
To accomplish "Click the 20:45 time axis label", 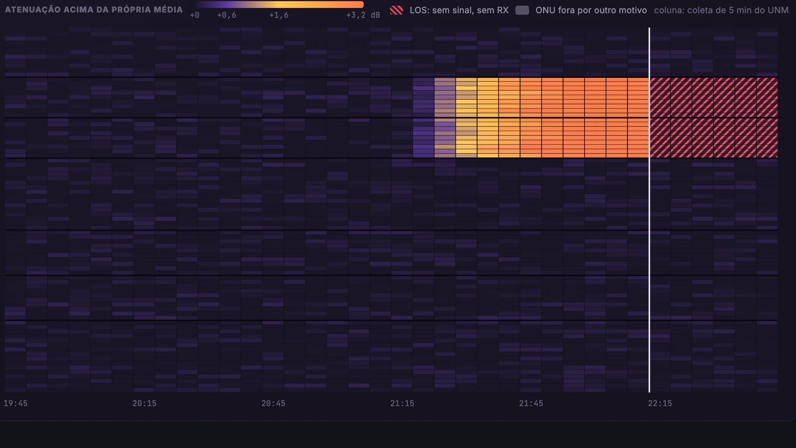I will (x=273, y=403).
